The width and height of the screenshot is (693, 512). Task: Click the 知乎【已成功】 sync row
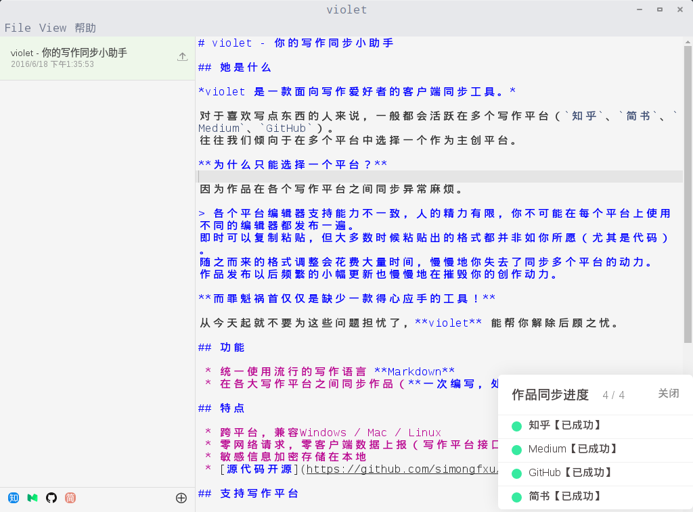click(x=596, y=426)
